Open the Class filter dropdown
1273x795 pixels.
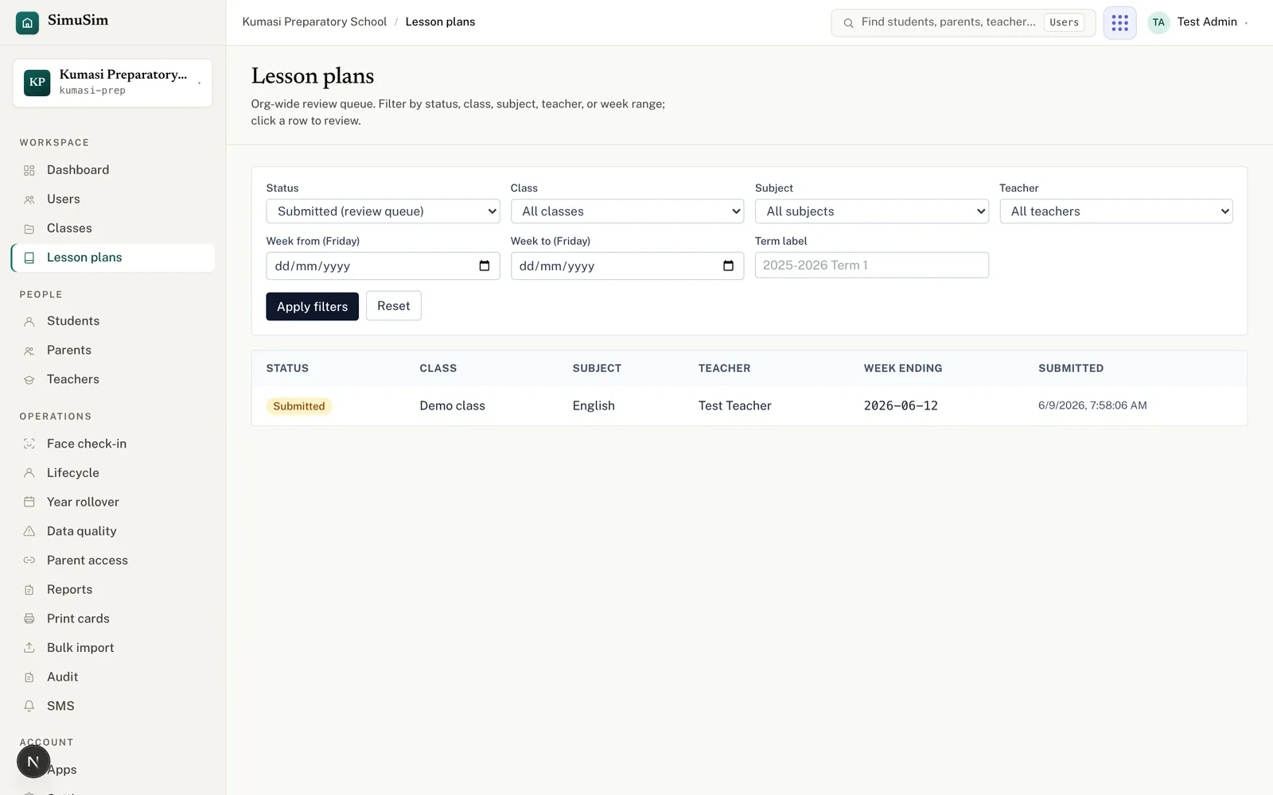627,211
